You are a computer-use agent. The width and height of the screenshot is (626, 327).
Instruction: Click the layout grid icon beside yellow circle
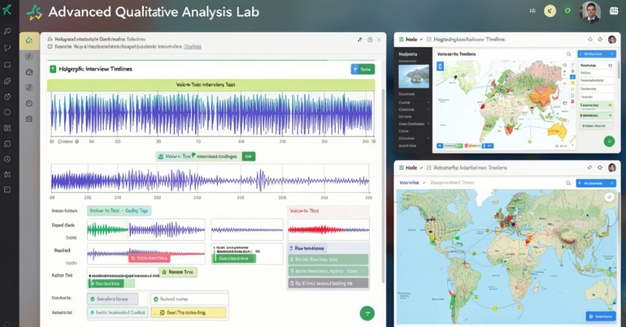point(532,11)
